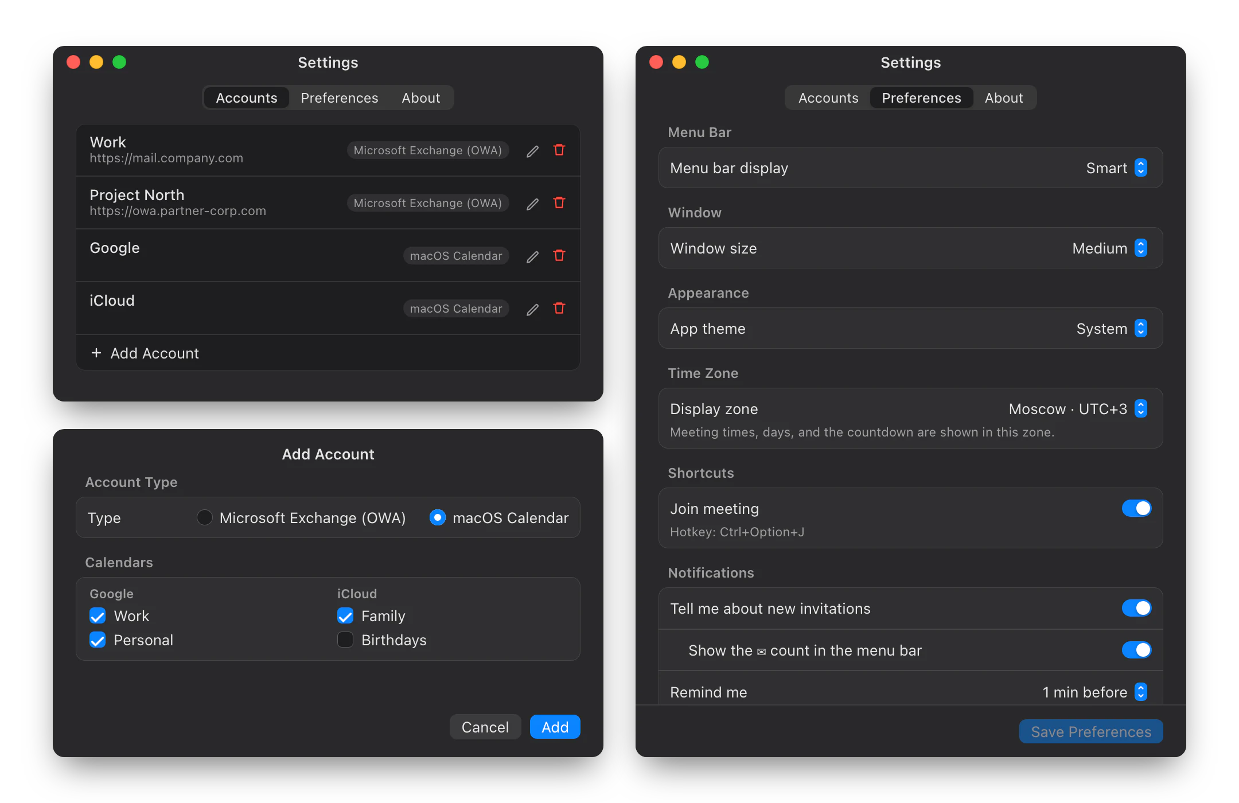Image resolution: width=1239 pixels, height=803 pixels.
Task: Uncheck the Google Work calendar
Action: point(98,616)
